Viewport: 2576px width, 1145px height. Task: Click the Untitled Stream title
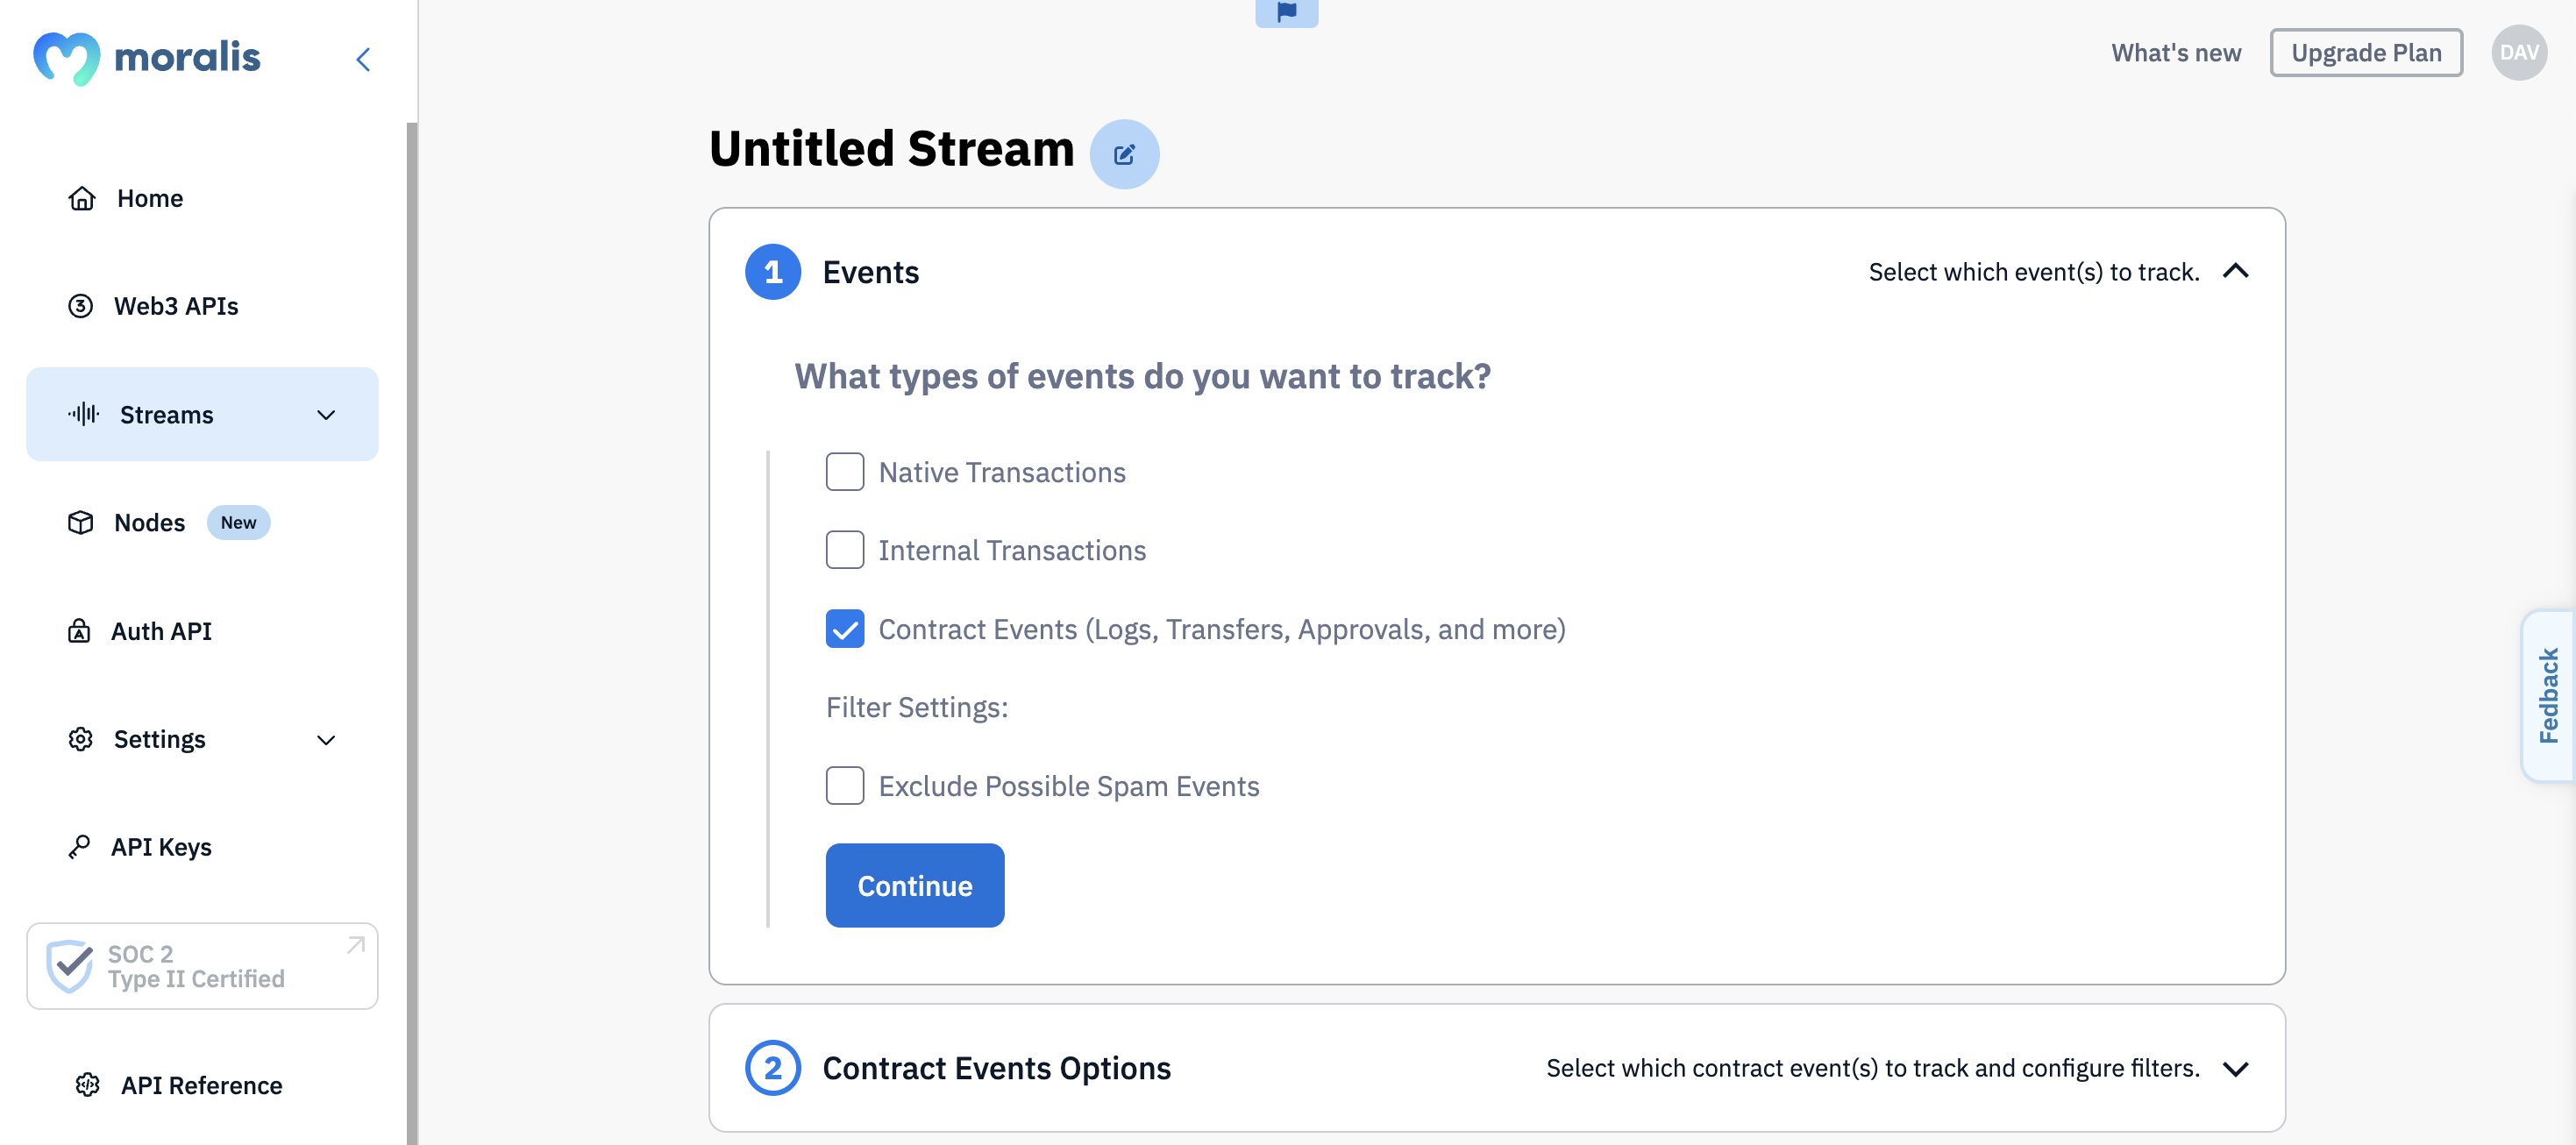(x=892, y=150)
